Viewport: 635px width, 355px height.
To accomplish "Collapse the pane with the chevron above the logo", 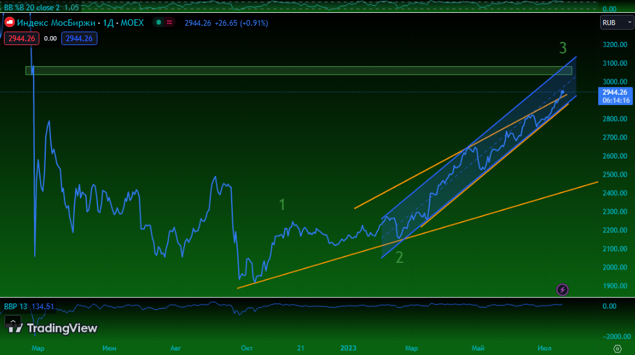I will coord(12,322).
